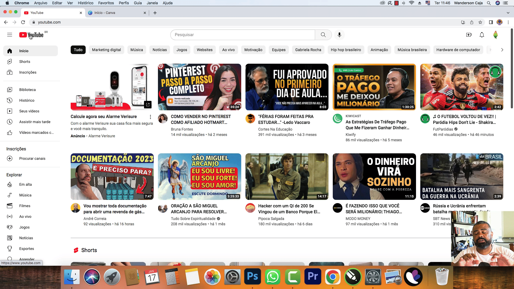Click Procurar canais plus icon
514x289 pixels.
coord(10,158)
